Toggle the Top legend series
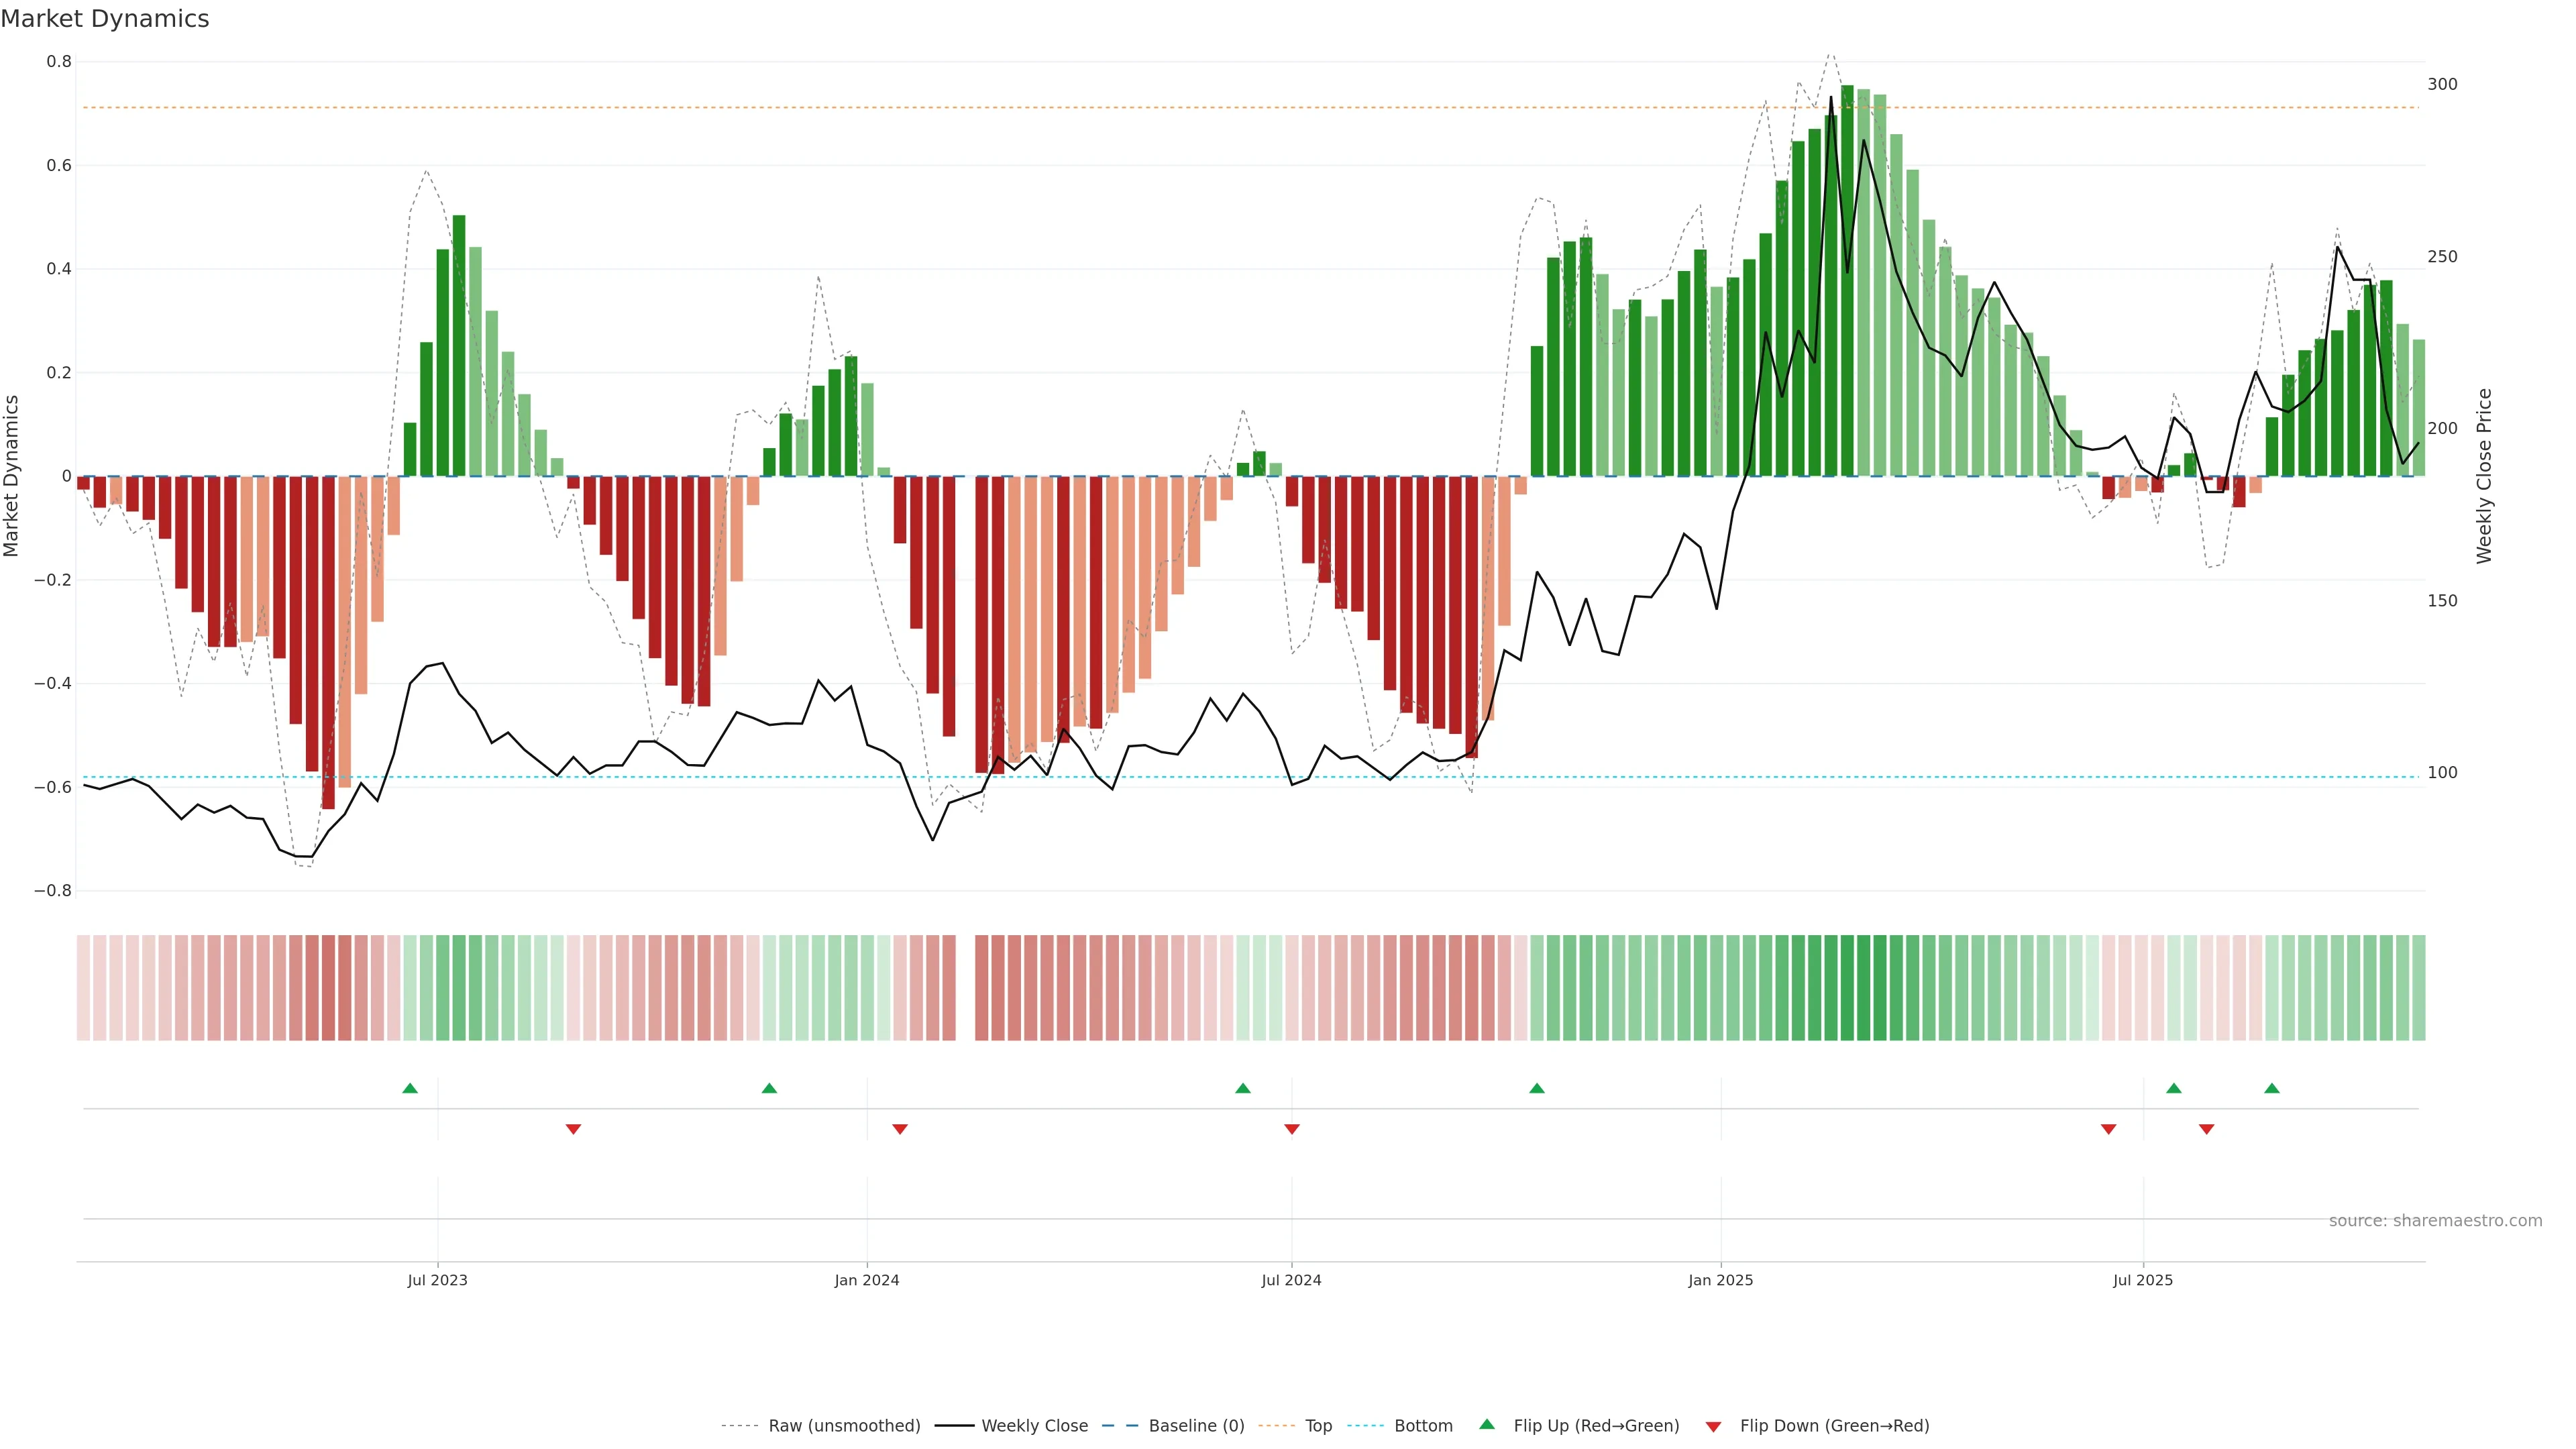2576x1449 pixels. point(1318,1426)
